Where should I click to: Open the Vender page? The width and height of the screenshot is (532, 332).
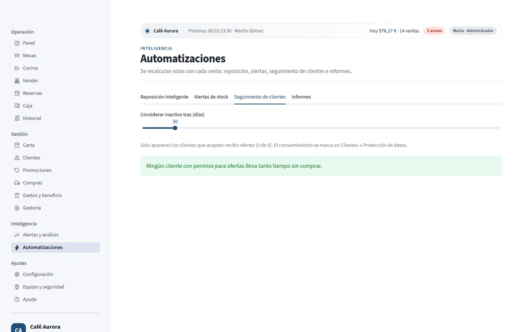click(x=55, y=81)
